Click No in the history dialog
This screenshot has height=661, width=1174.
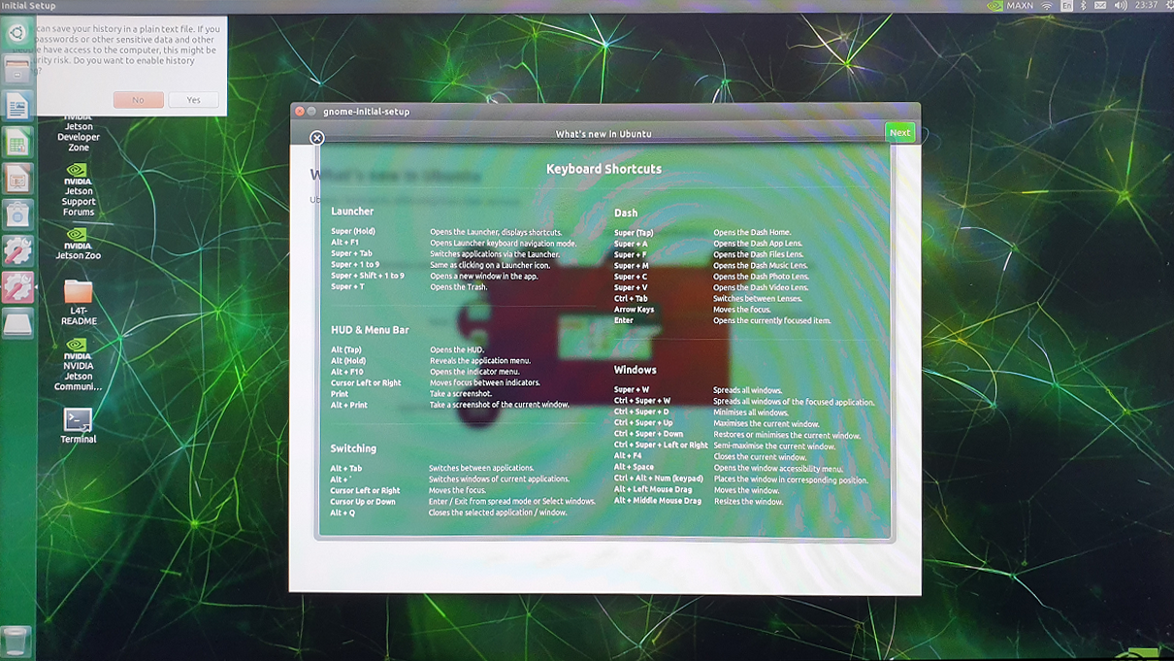(138, 100)
